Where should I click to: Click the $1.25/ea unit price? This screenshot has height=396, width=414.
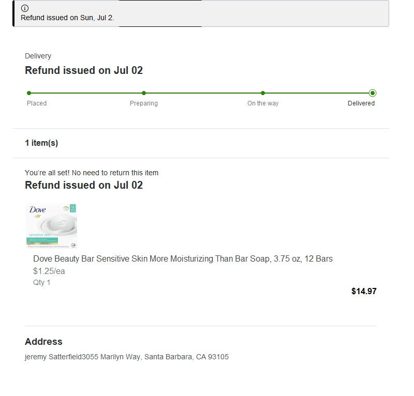pyautogui.click(x=49, y=271)
